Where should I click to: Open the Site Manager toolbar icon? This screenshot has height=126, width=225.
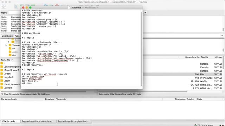4,7
